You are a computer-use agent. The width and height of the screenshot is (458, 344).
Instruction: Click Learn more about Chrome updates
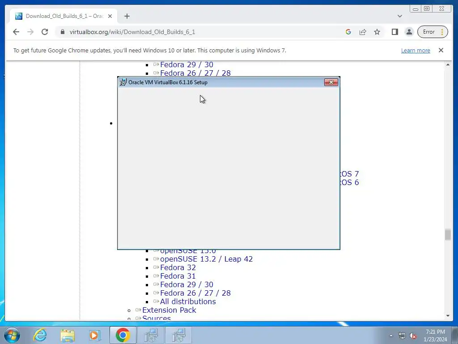416,50
